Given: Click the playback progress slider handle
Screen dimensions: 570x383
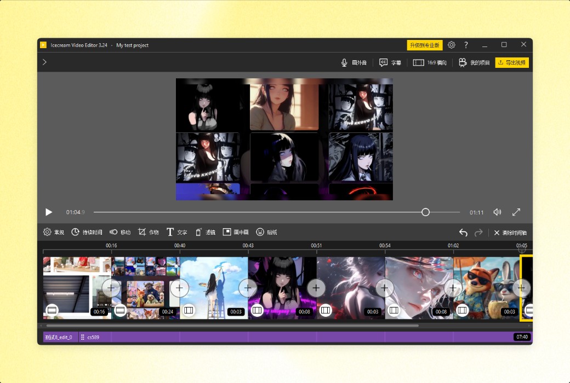Looking at the screenshot, I should 425,212.
